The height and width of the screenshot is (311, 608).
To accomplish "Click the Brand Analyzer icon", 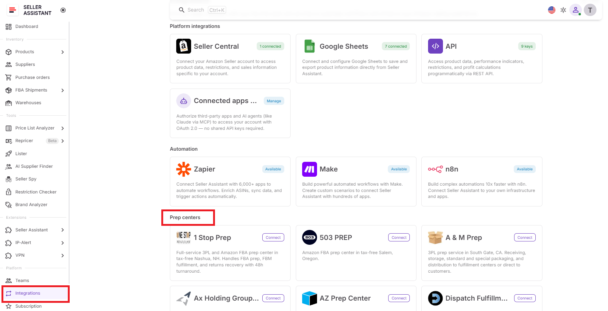I will point(9,205).
